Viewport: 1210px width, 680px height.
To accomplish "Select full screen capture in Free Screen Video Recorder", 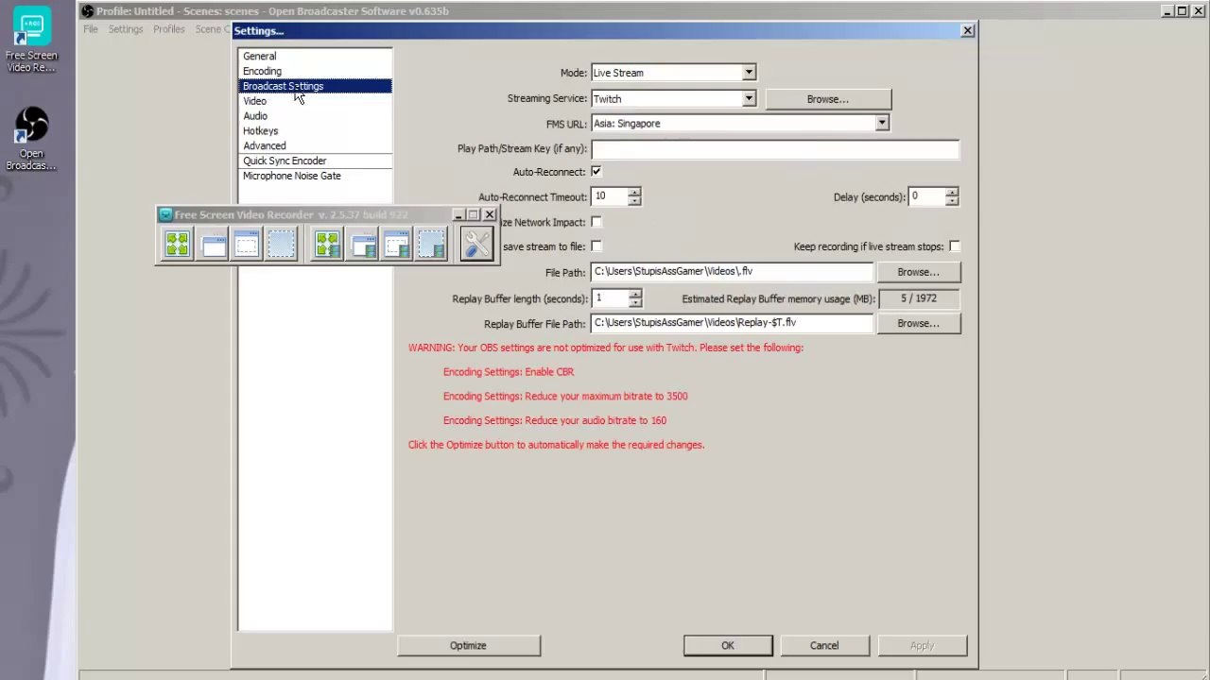I will [177, 245].
